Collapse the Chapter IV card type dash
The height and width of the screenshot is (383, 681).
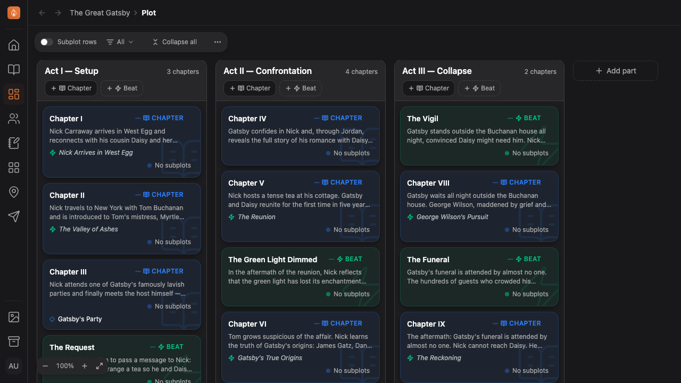pyautogui.click(x=317, y=118)
